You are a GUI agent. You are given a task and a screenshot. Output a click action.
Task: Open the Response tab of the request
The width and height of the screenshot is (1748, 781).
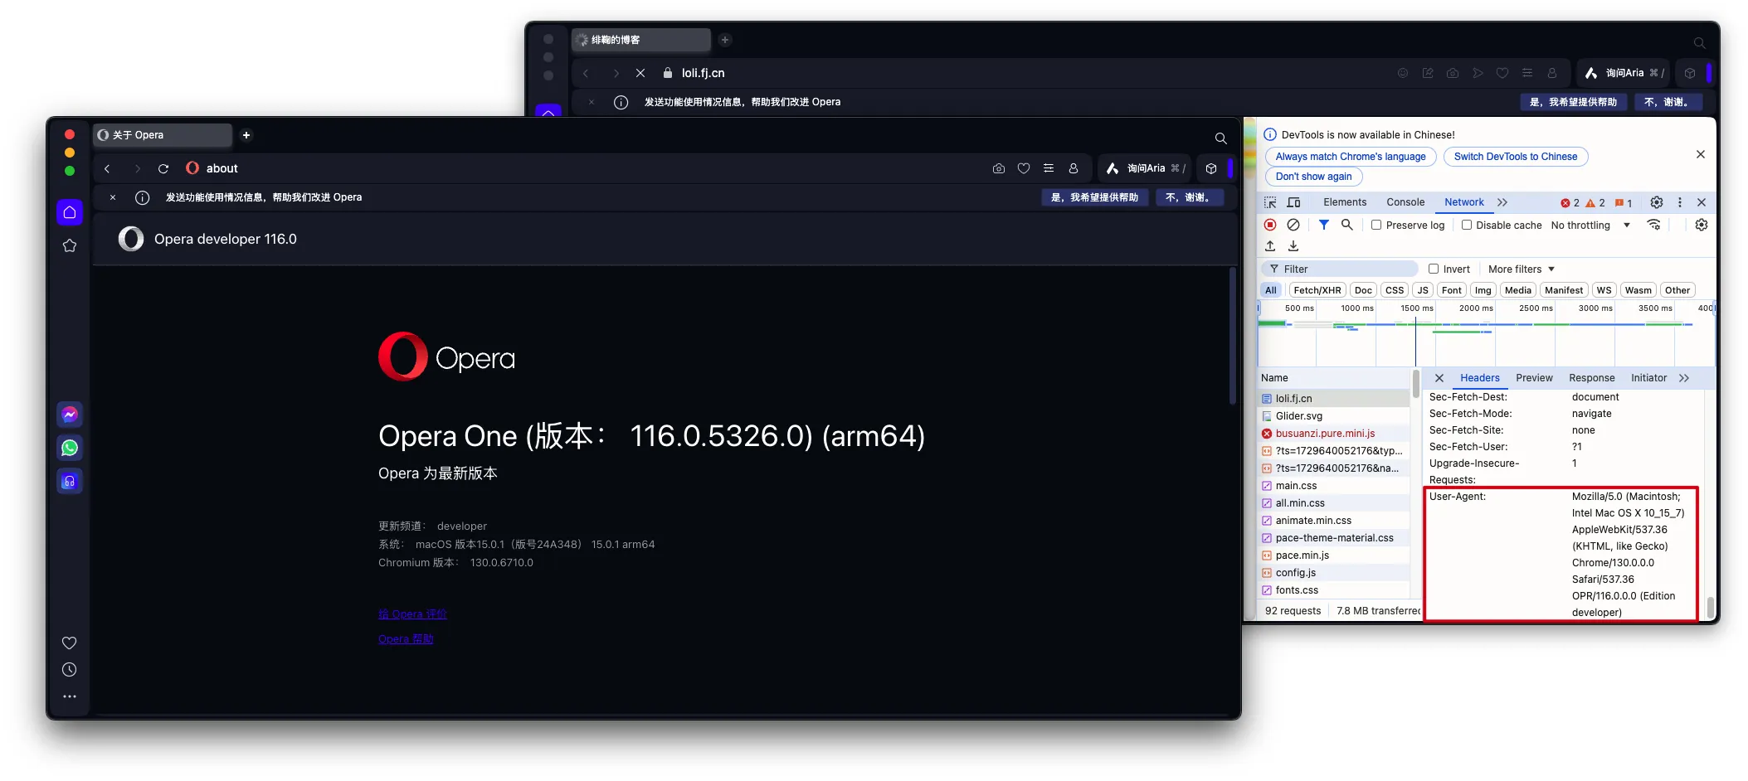tap(1592, 378)
